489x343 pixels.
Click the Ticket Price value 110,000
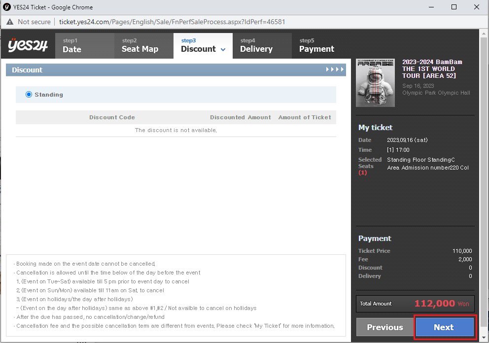(x=462, y=251)
